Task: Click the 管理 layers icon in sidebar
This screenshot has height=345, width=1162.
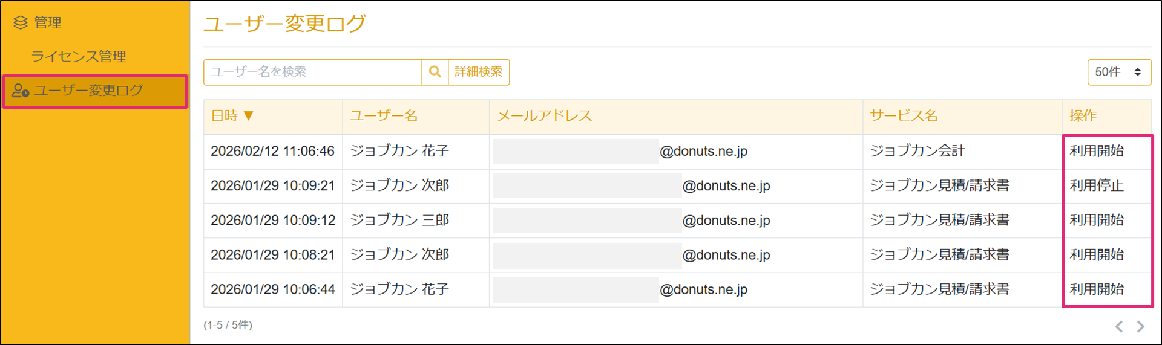Action: click(x=21, y=23)
